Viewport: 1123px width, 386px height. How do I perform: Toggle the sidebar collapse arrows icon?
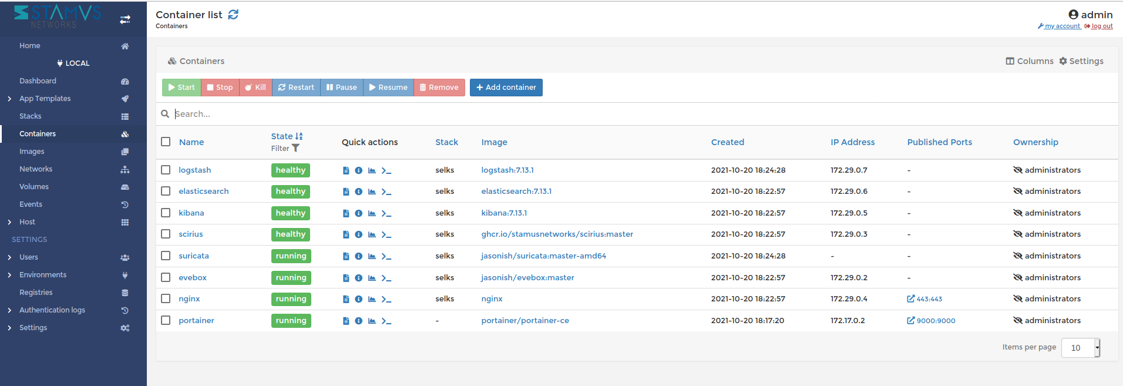tap(125, 19)
